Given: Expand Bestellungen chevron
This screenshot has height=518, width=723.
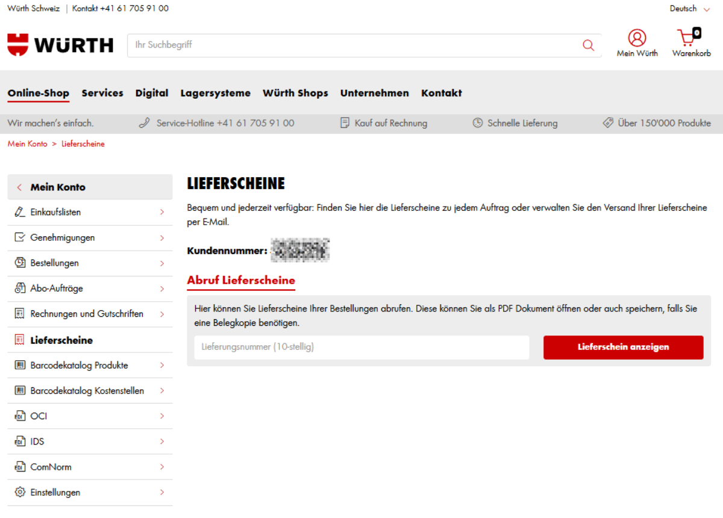Looking at the screenshot, I should [162, 263].
